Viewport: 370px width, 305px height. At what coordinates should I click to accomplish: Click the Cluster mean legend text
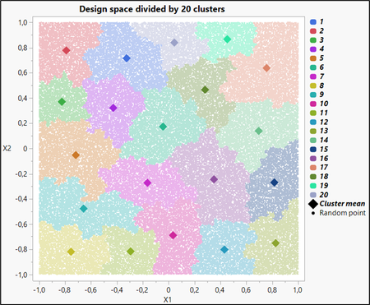342,204
